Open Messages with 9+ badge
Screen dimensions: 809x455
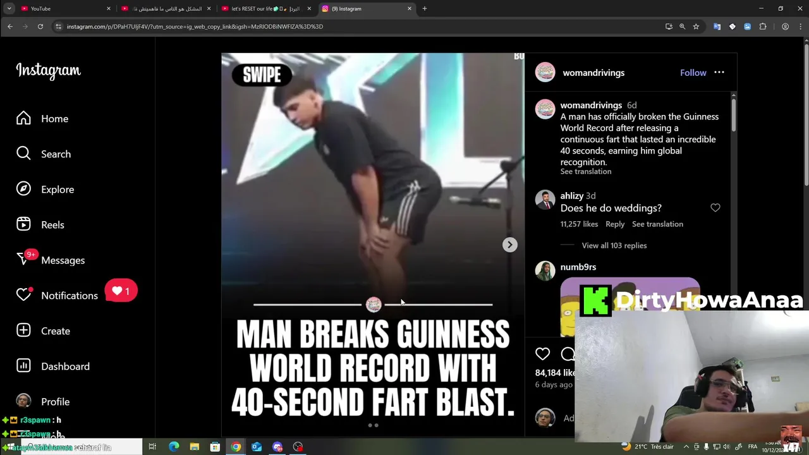click(51, 260)
